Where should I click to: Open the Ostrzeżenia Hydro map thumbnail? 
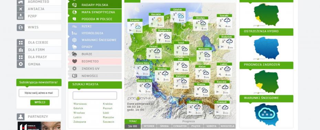click(266, 48)
